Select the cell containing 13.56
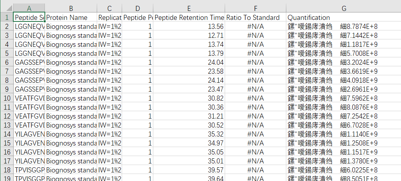 189,27
